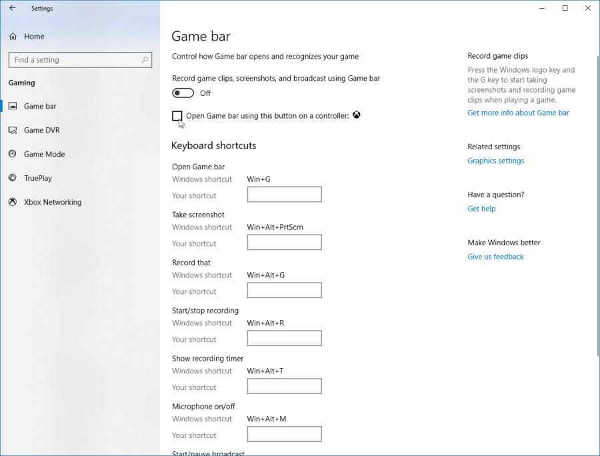Click the Make Windows better heading

tap(504, 243)
